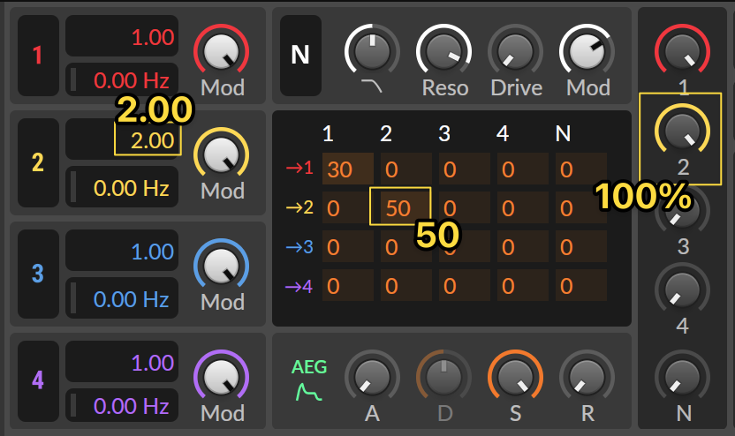Select matrix cell row →4 column 4
735x436 pixels.
[523, 285]
